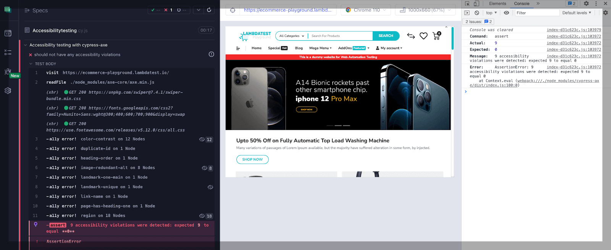
Task: Click the failed test info icon
Action: coord(211,54)
